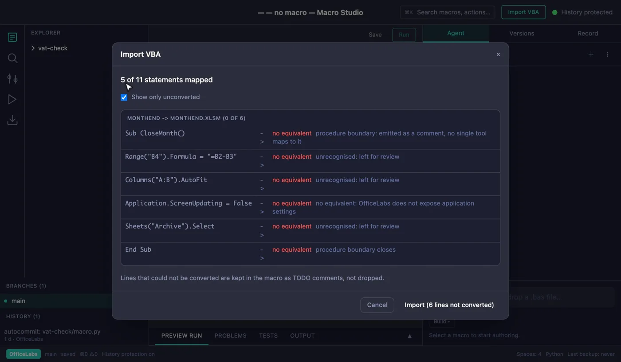Open the sliders settings icon in sidebar
This screenshot has height=362, width=621.
pos(12,79)
